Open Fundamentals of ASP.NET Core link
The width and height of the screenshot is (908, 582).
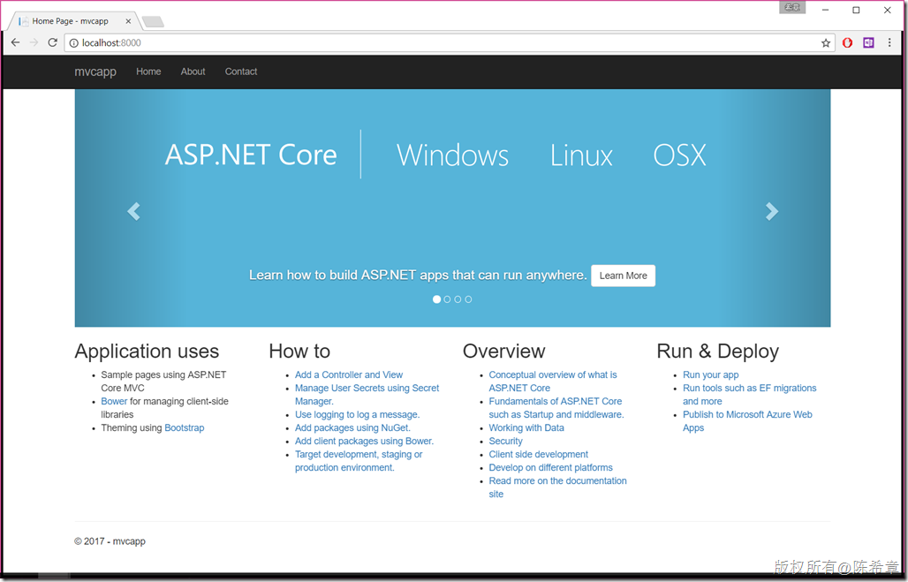pos(556,408)
